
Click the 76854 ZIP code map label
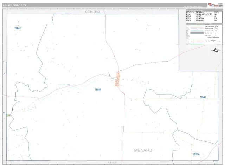(x=196, y=154)
